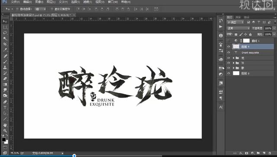Image resolution: width=277 pixels, height=157 pixels.
Task: Create a new layer icon
Action: [264, 153]
